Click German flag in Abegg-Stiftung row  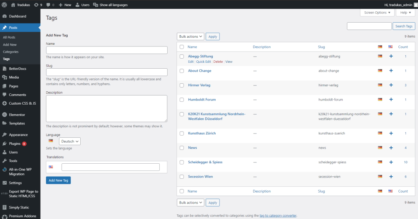pos(380,56)
